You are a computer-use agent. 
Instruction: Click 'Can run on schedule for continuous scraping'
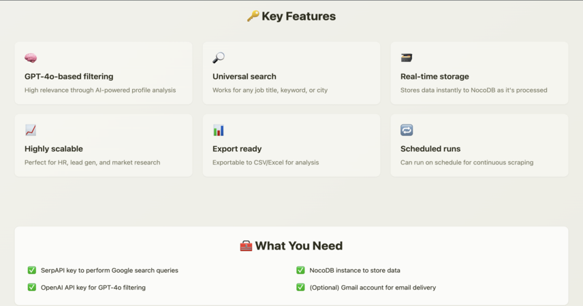(x=467, y=163)
